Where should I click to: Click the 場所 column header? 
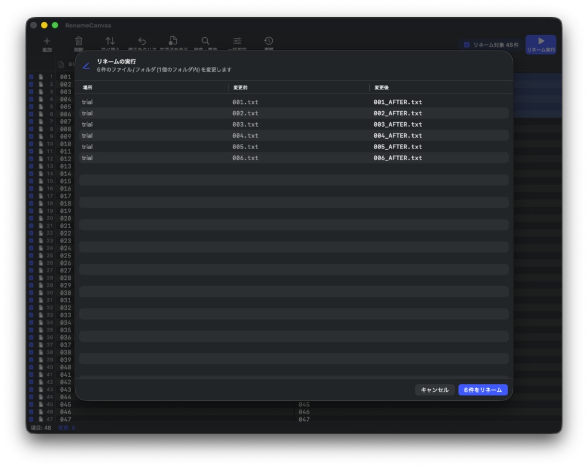(x=87, y=88)
